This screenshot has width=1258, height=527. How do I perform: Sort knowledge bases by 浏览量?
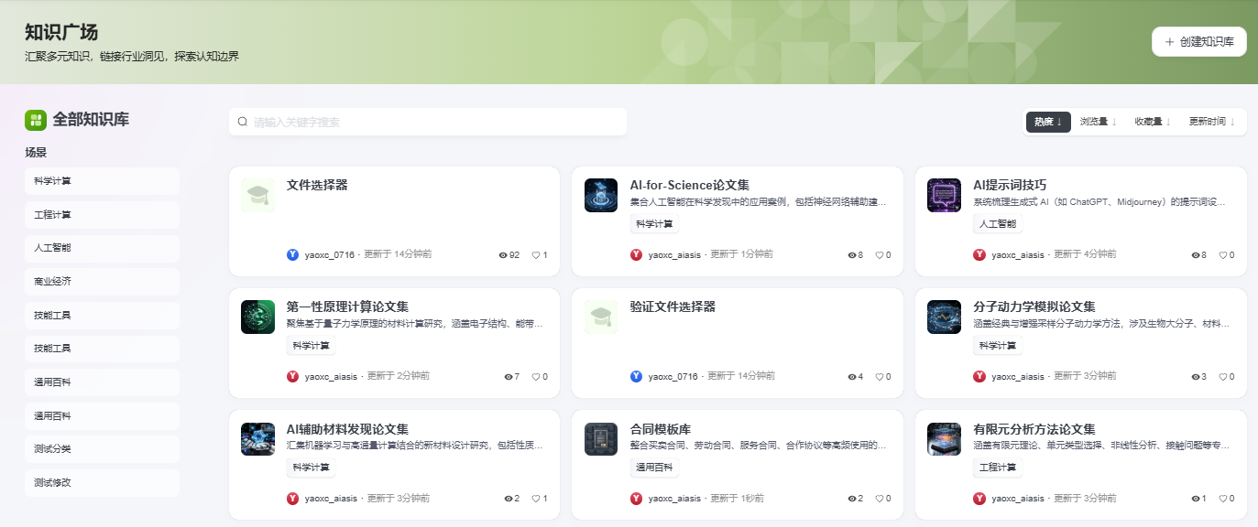[x=1098, y=122]
